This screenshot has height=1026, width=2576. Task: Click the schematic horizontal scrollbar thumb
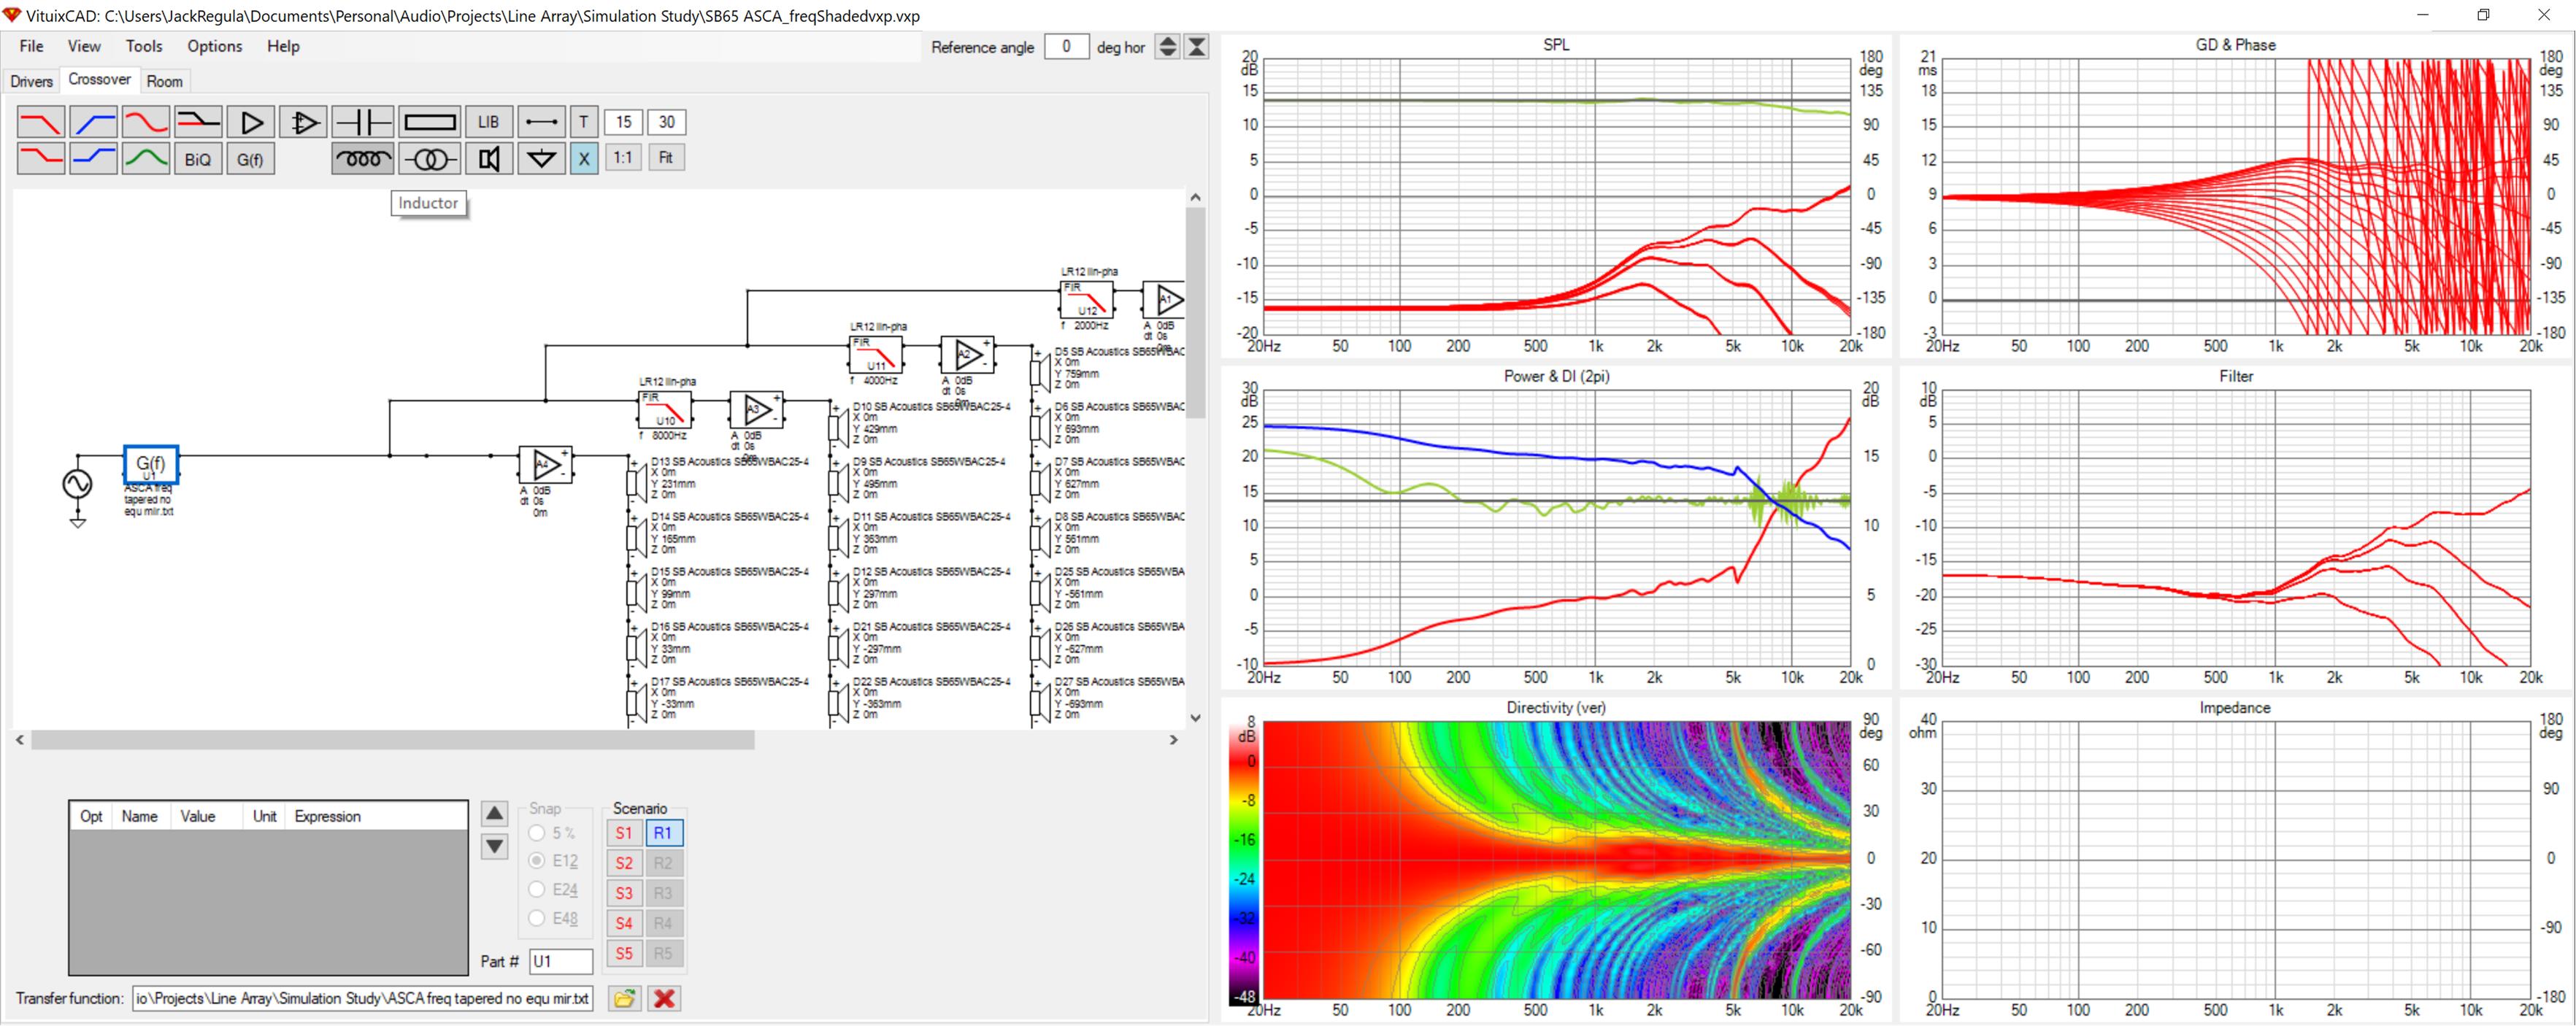click(392, 740)
